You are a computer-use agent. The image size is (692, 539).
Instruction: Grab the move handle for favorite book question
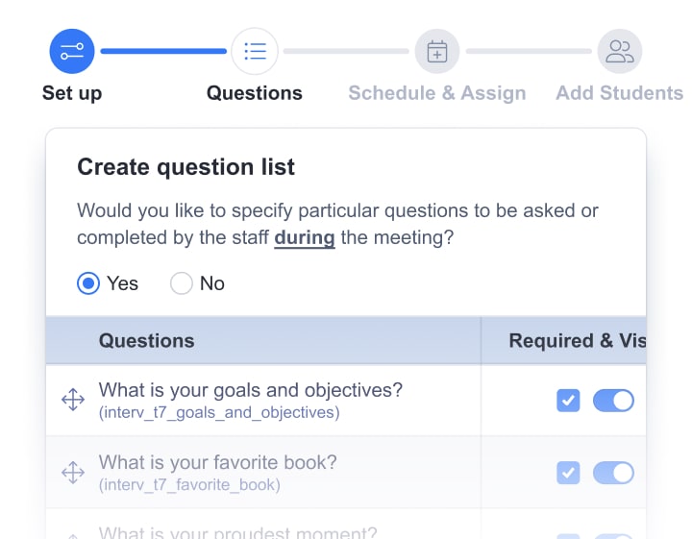pos(73,473)
